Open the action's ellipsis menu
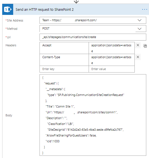 [145, 9]
